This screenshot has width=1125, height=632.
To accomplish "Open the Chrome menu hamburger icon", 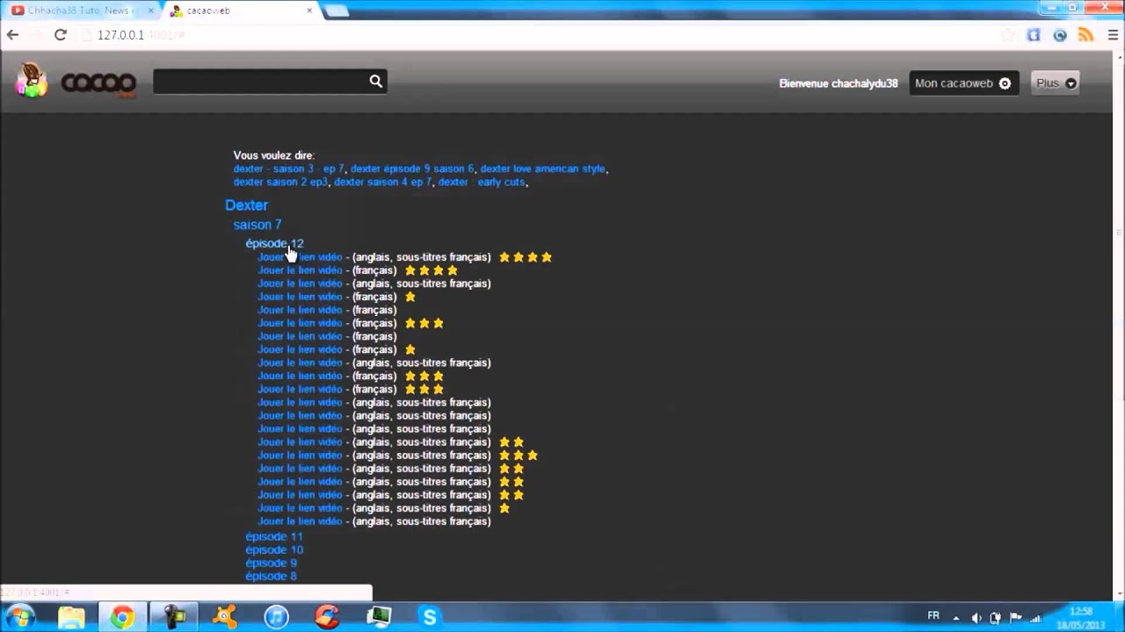I will [x=1113, y=35].
